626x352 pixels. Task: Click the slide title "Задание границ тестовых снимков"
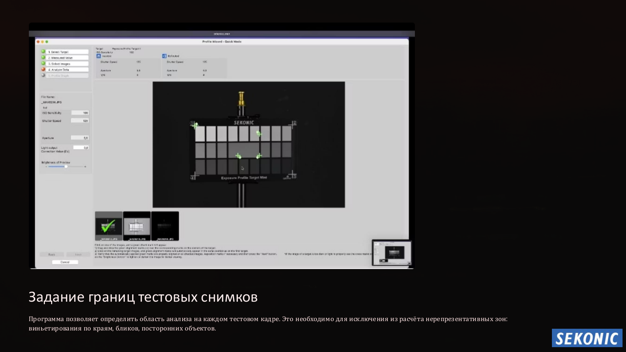point(143,297)
